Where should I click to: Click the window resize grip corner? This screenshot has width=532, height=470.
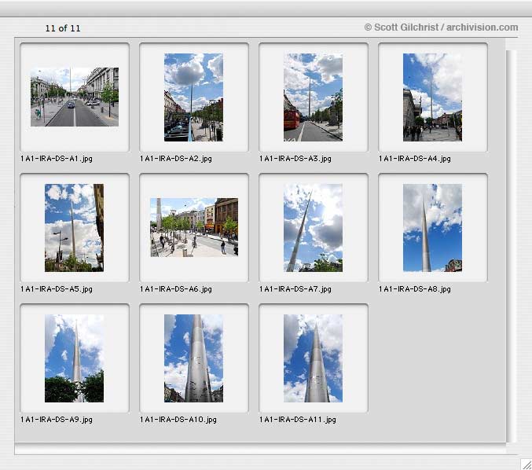click(x=526, y=464)
